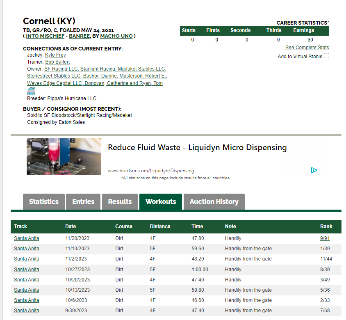Open dam BANREE link
Viewport: 346px width, 320px height.
tap(79, 36)
